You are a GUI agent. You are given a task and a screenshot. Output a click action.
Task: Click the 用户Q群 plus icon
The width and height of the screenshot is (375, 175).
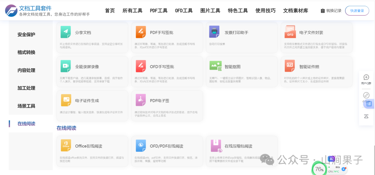366,77
